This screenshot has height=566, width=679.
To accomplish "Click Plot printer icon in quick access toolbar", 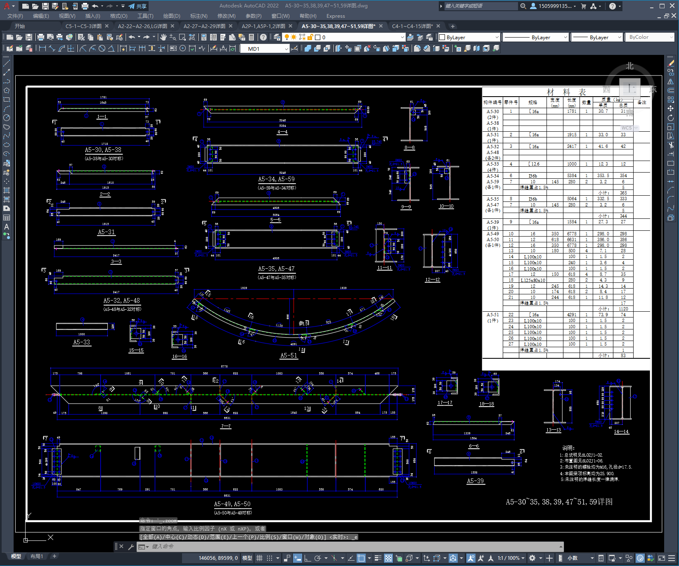I will pos(85,6).
